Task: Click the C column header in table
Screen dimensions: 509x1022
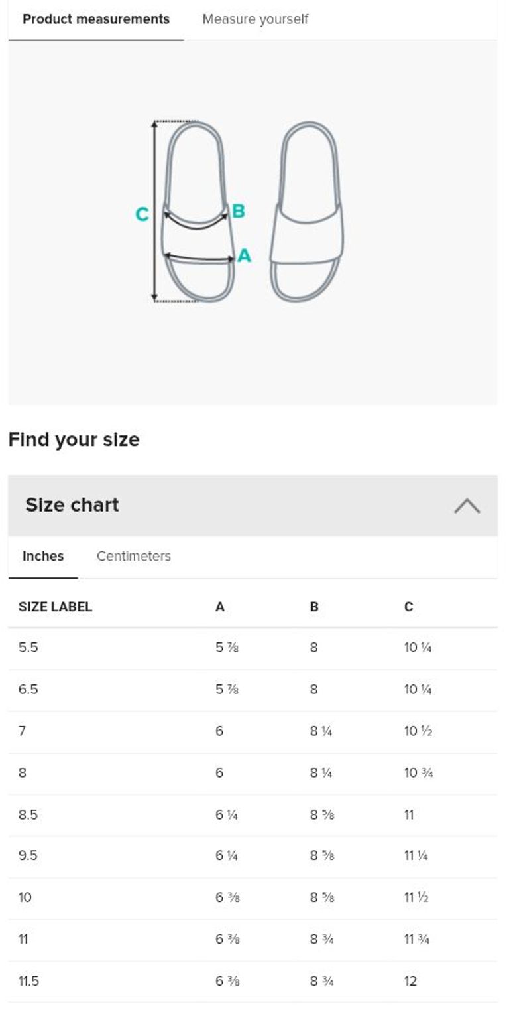Action: tap(408, 607)
